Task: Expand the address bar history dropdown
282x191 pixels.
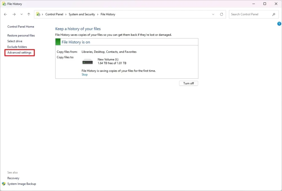Action: coord(213,14)
